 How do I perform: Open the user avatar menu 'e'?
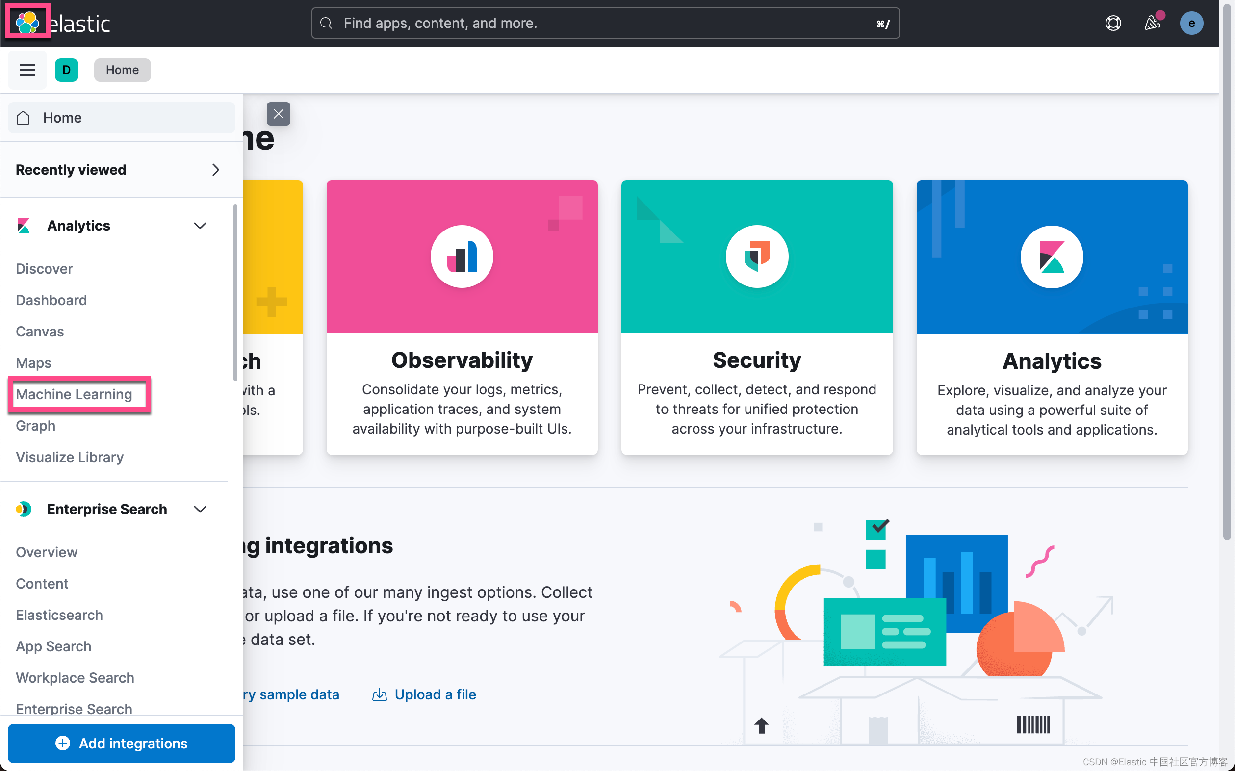point(1191,23)
